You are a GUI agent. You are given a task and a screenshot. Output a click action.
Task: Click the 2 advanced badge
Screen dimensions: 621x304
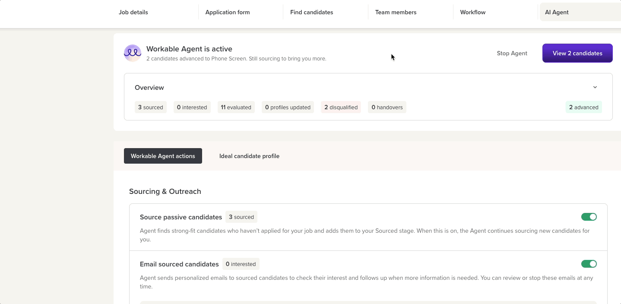tap(583, 107)
